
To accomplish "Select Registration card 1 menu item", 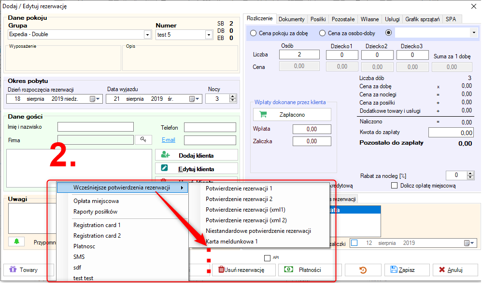I will 122,225.
